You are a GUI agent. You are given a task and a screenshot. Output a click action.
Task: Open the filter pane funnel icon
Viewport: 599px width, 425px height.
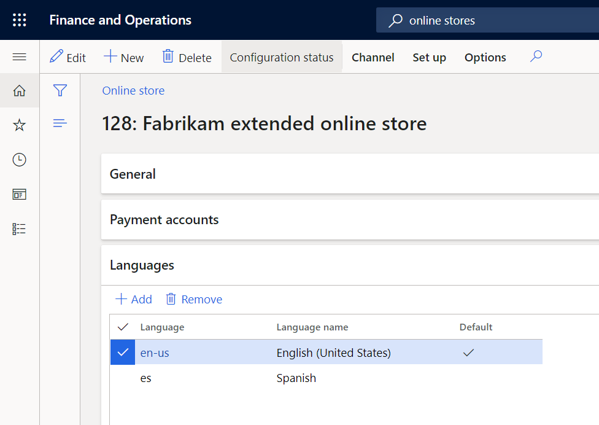60,90
